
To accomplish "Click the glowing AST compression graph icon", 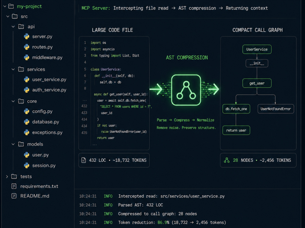I will (186, 90).
